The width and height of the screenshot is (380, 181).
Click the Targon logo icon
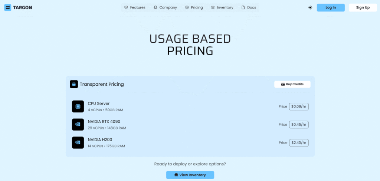(x=7, y=7)
